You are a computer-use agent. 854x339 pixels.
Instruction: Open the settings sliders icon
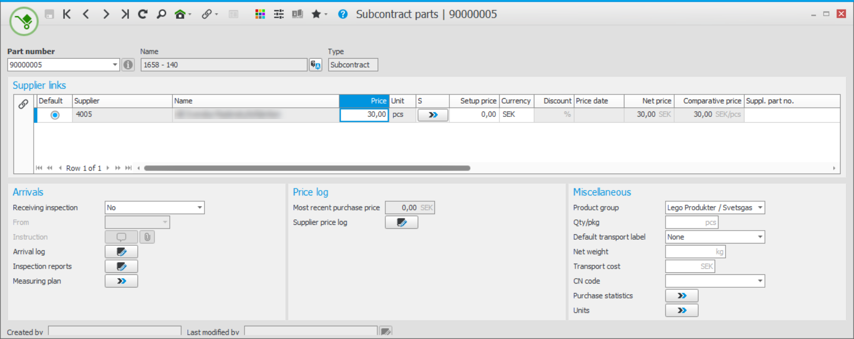click(279, 14)
